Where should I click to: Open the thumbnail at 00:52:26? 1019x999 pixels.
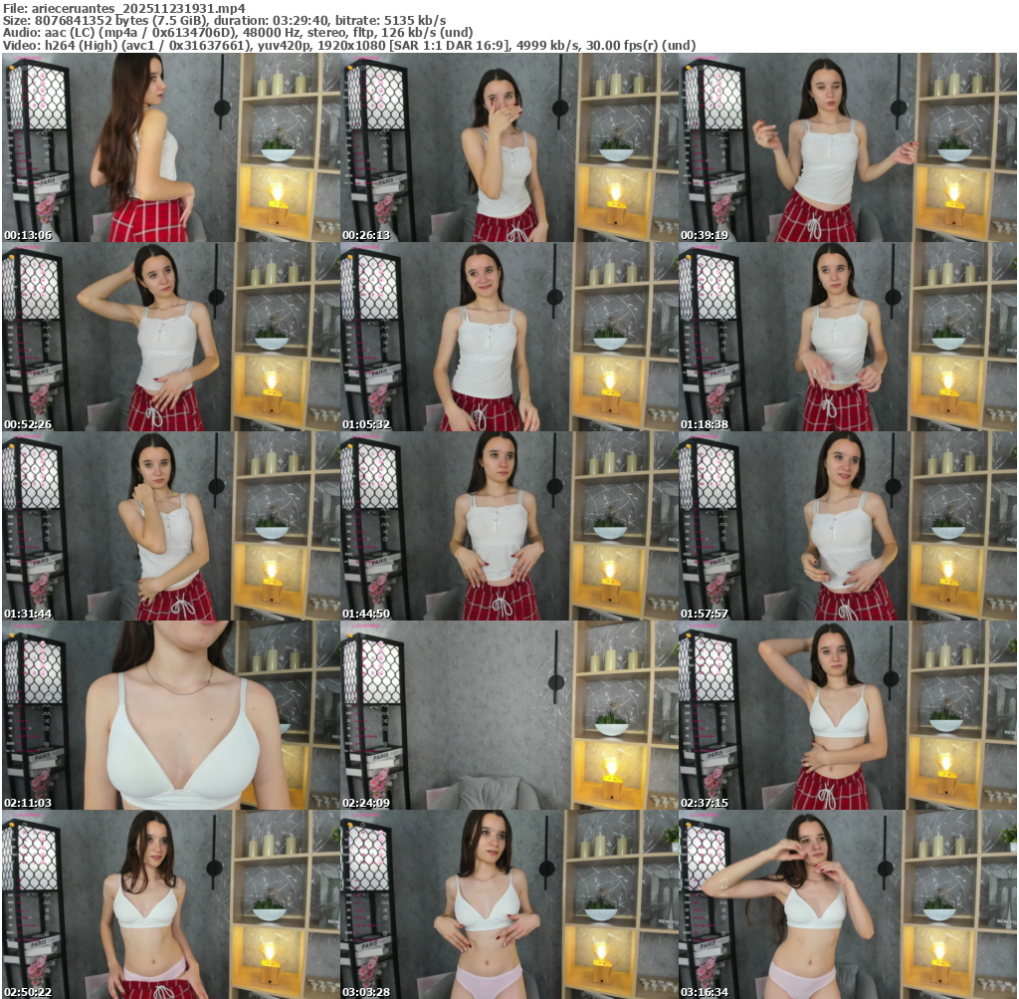tap(170, 338)
